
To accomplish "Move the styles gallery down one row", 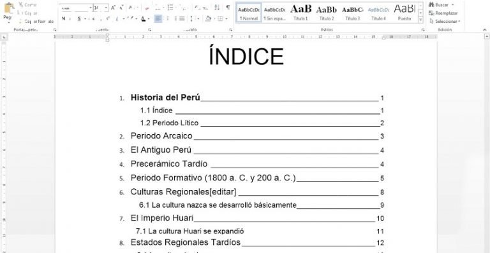I will [420, 13].
